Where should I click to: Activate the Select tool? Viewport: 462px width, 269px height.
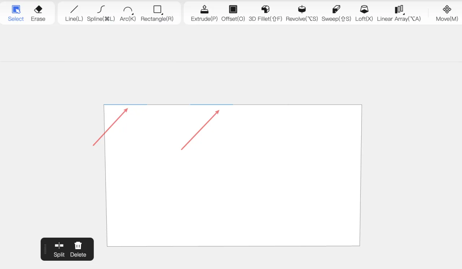pos(16,13)
